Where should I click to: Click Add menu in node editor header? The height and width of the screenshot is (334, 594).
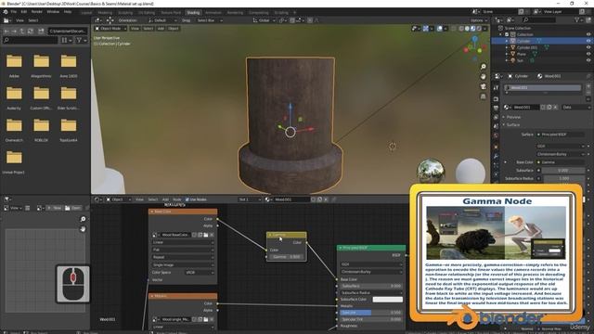[x=165, y=199]
